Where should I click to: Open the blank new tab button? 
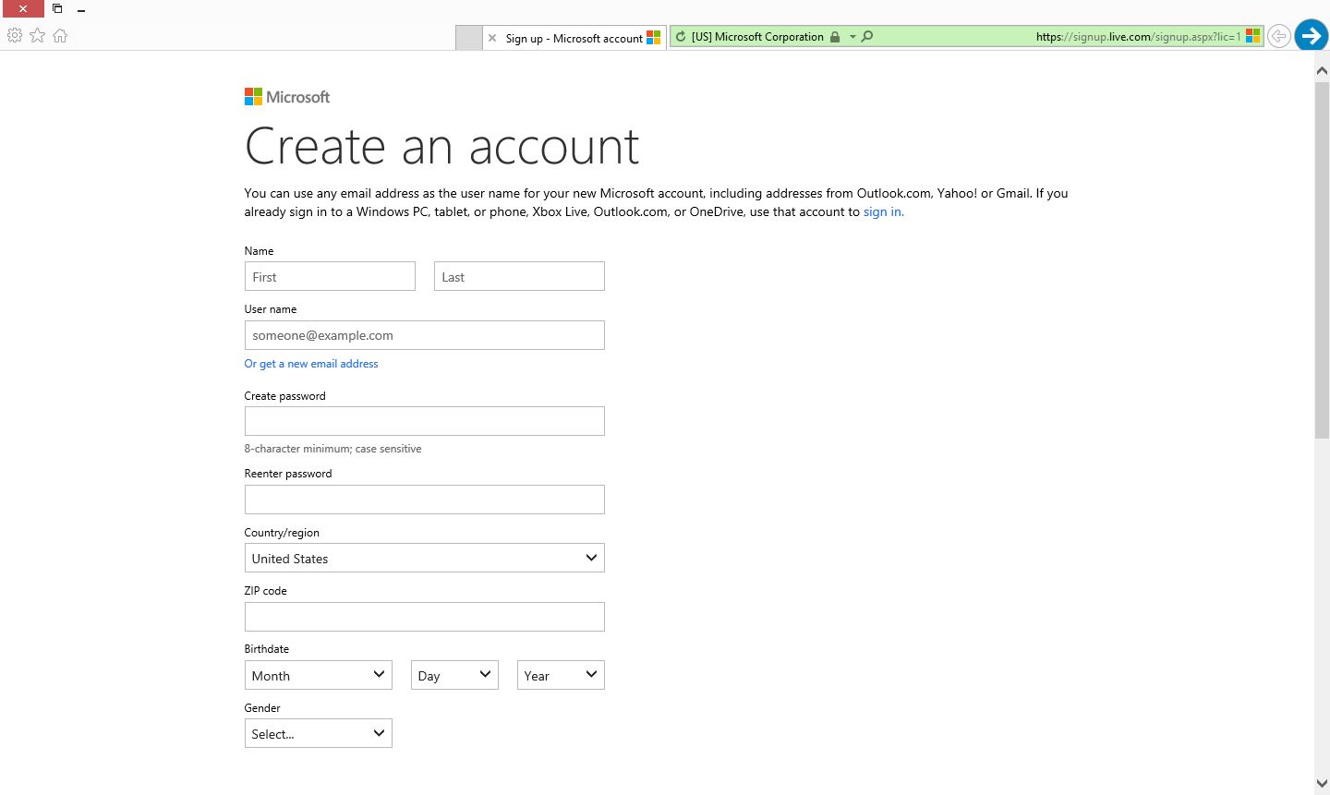[468, 38]
